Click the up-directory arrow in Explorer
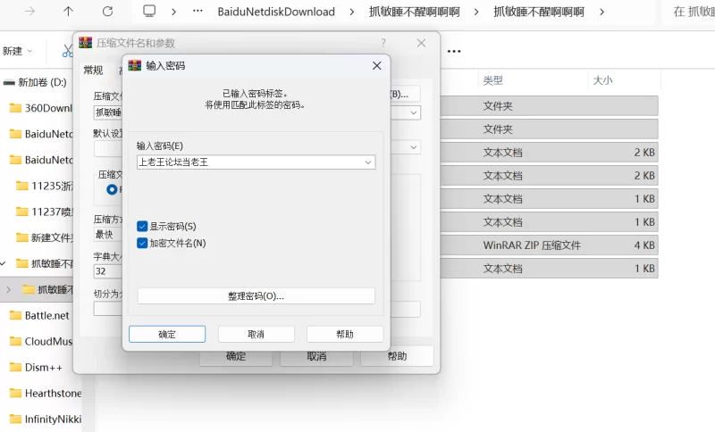The image size is (715, 432). click(68, 12)
